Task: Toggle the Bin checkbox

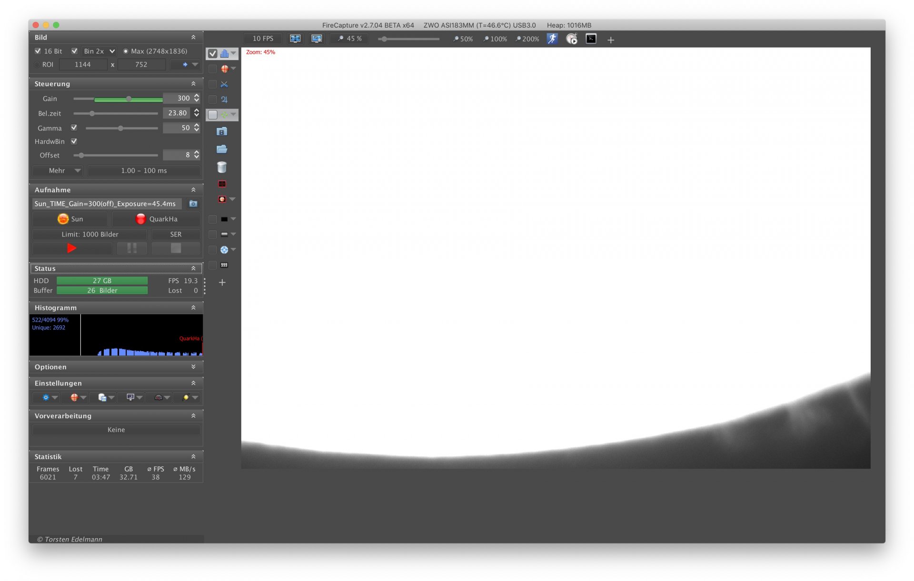Action: 74,51
